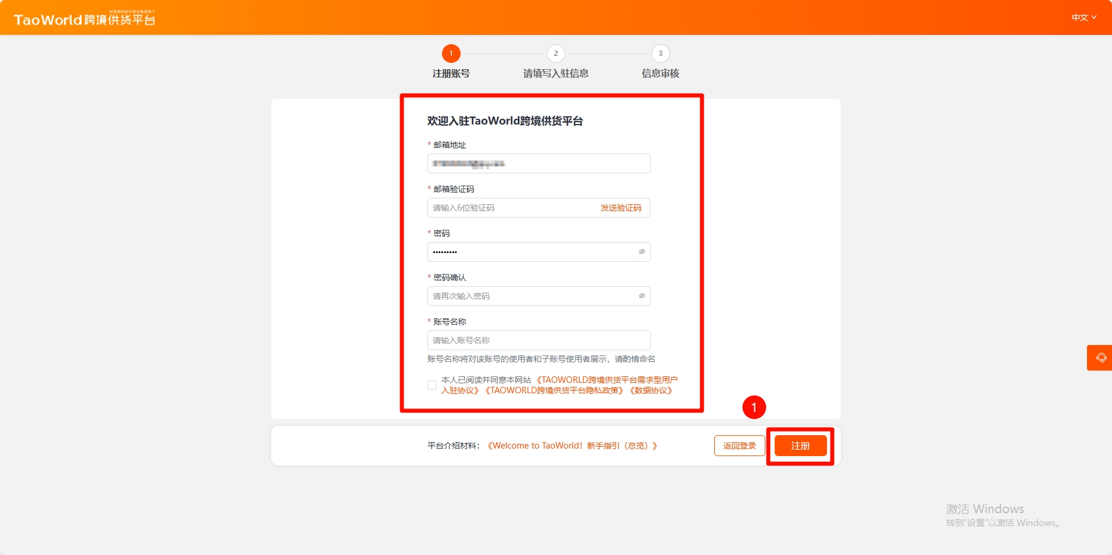This screenshot has height=555, width=1112.
Task: Focus the 密码确认 input field
Action: pos(529,296)
